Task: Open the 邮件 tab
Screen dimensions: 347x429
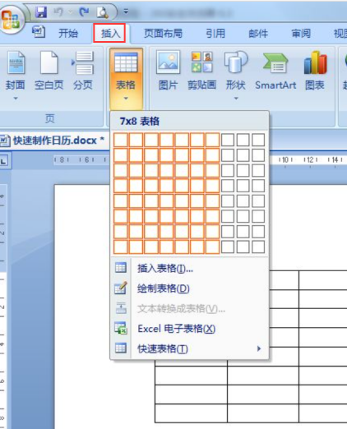Action: [x=258, y=34]
